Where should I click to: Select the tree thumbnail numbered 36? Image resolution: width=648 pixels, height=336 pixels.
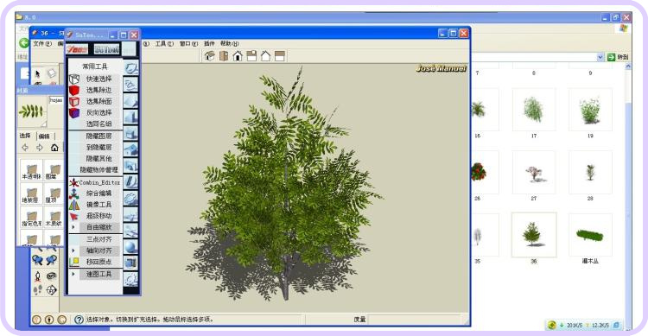click(534, 234)
